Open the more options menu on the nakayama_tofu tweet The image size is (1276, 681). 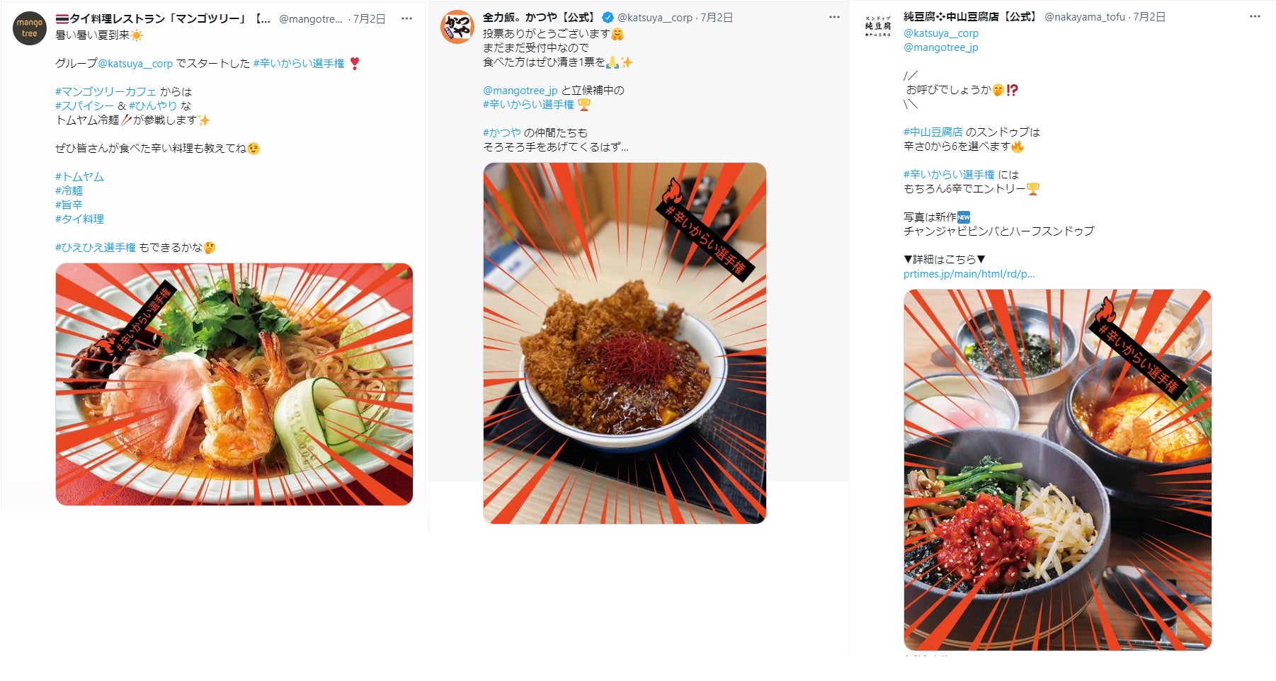point(1255,16)
